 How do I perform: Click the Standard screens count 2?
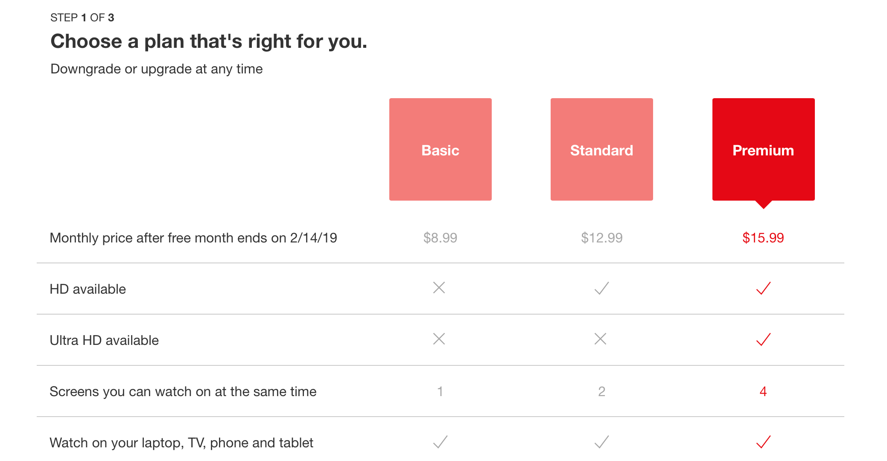601,391
